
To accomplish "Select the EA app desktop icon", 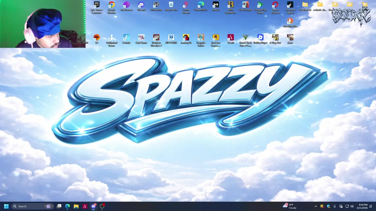I will [97, 39].
